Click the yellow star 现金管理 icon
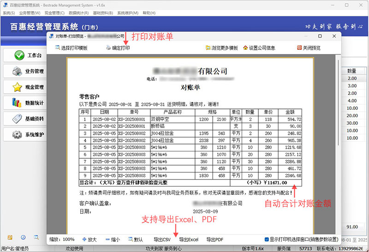 pyautogui.click(x=17, y=87)
